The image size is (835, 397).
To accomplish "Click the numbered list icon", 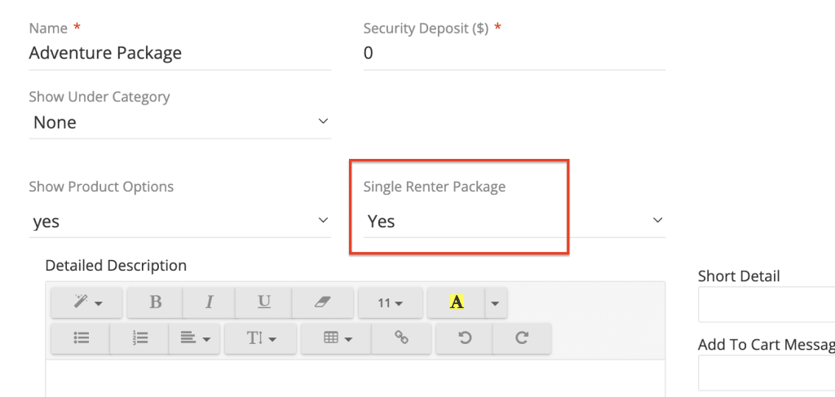I will click(139, 338).
